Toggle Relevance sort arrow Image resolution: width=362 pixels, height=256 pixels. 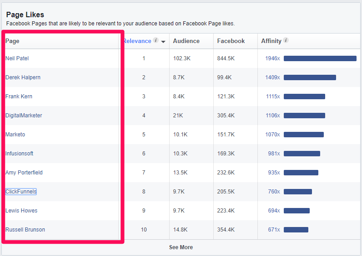163,42
